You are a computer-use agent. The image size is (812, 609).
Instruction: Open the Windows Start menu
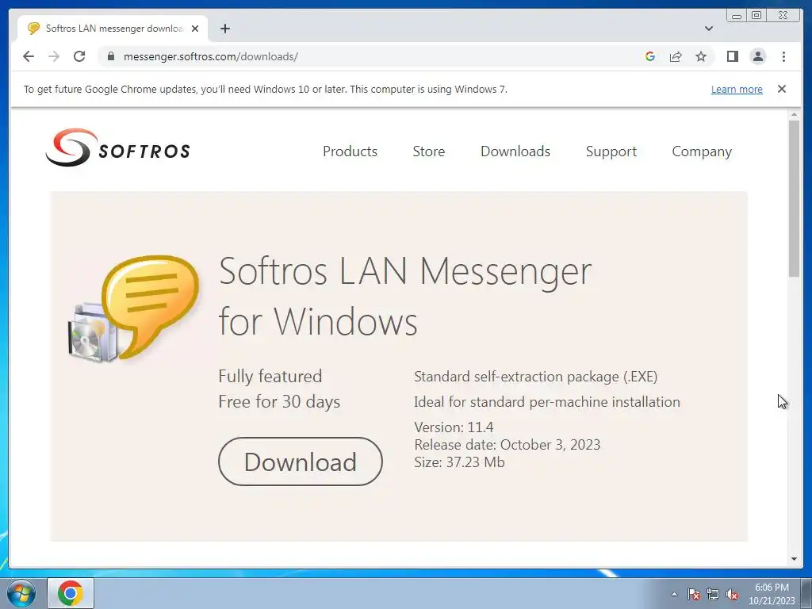(x=21, y=593)
